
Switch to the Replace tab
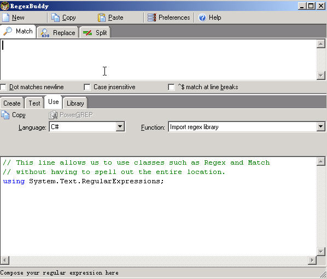(x=58, y=33)
